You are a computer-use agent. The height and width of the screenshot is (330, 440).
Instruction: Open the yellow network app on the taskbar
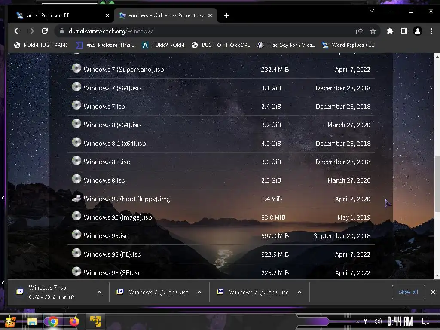click(95, 321)
